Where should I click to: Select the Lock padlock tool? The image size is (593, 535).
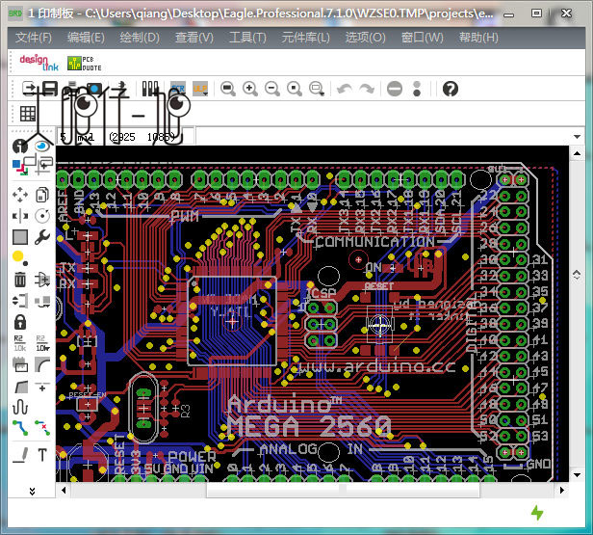[20, 322]
